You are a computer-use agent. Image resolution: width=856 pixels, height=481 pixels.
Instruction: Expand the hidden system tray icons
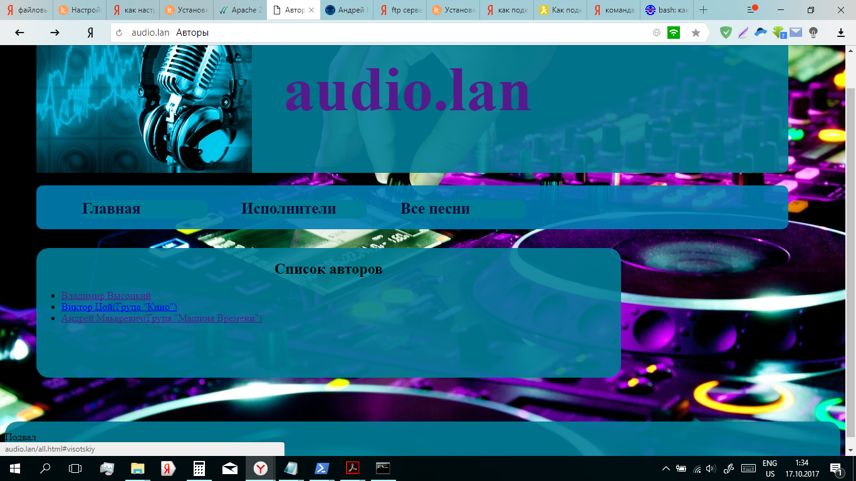(x=665, y=468)
